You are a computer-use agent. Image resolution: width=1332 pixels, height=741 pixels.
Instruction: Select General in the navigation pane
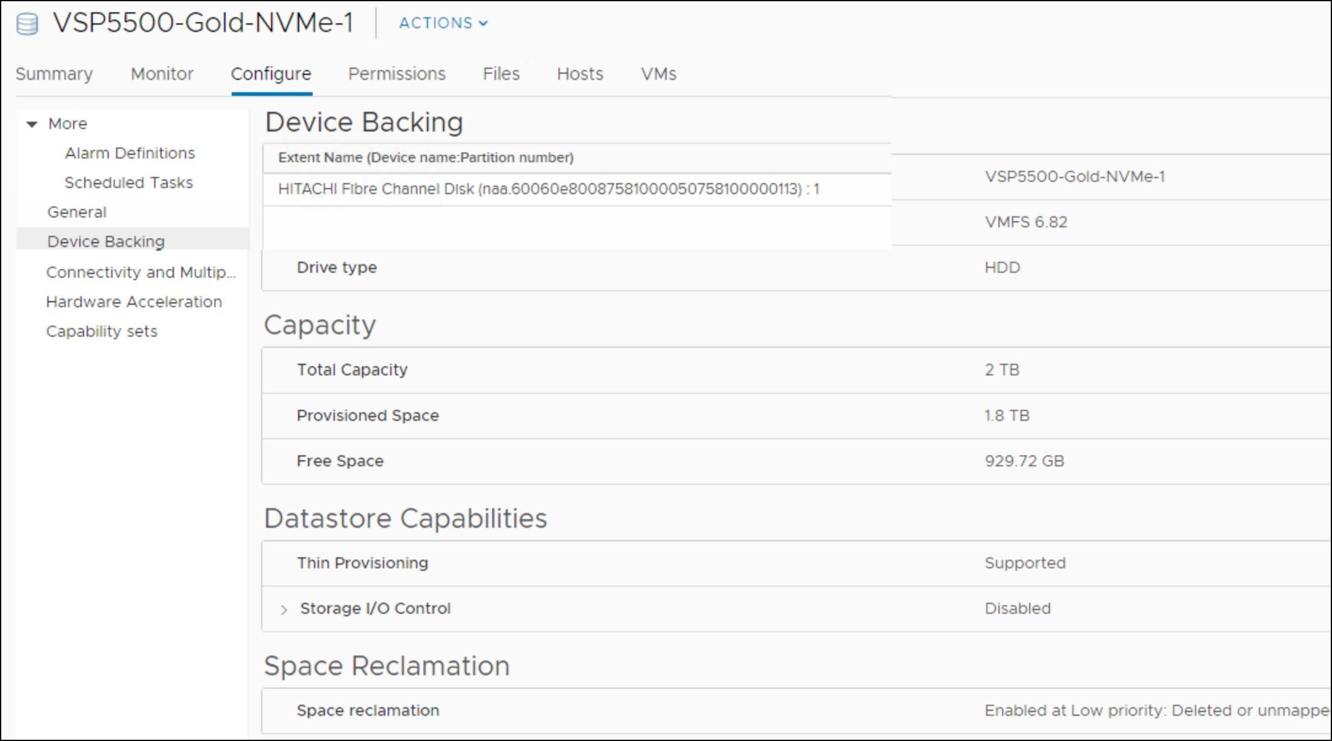(x=77, y=211)
